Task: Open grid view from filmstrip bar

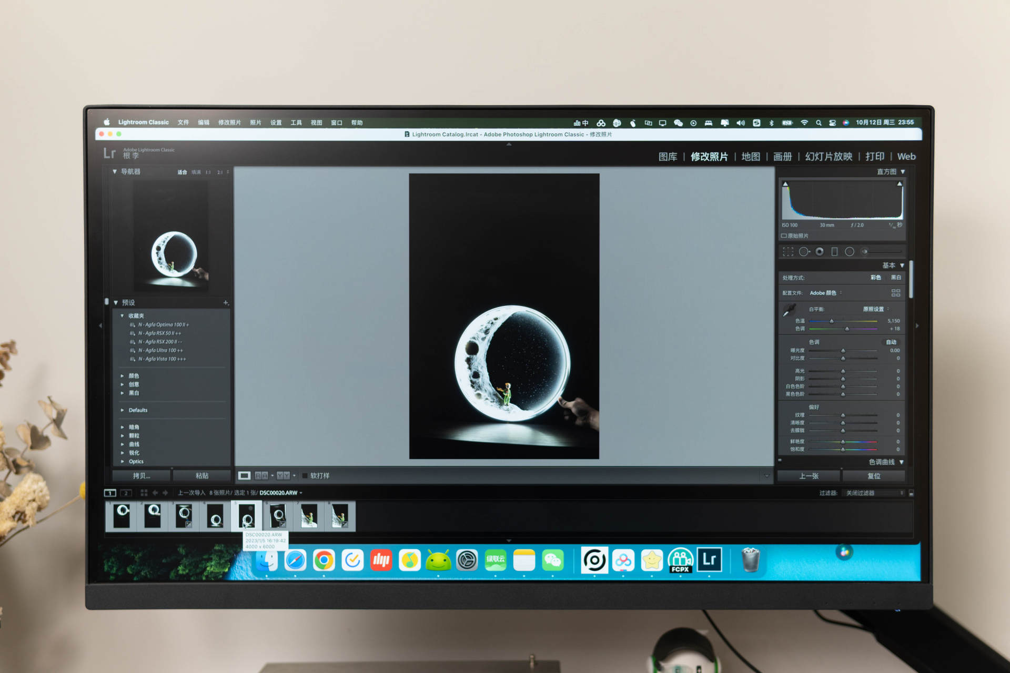Action: [x=144, y=493]
